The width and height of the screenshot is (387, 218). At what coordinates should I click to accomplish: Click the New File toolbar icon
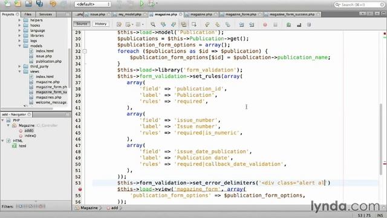coord(7,4)
